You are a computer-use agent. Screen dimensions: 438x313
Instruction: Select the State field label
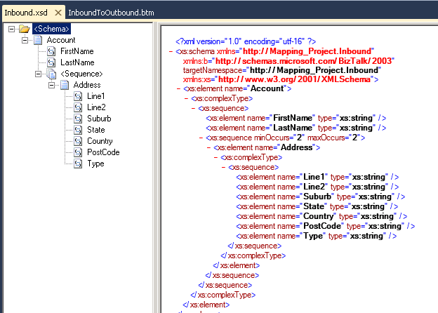tap(96, 130)
